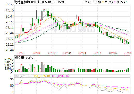Click the 12-04 date label

(x=82, y=53)
